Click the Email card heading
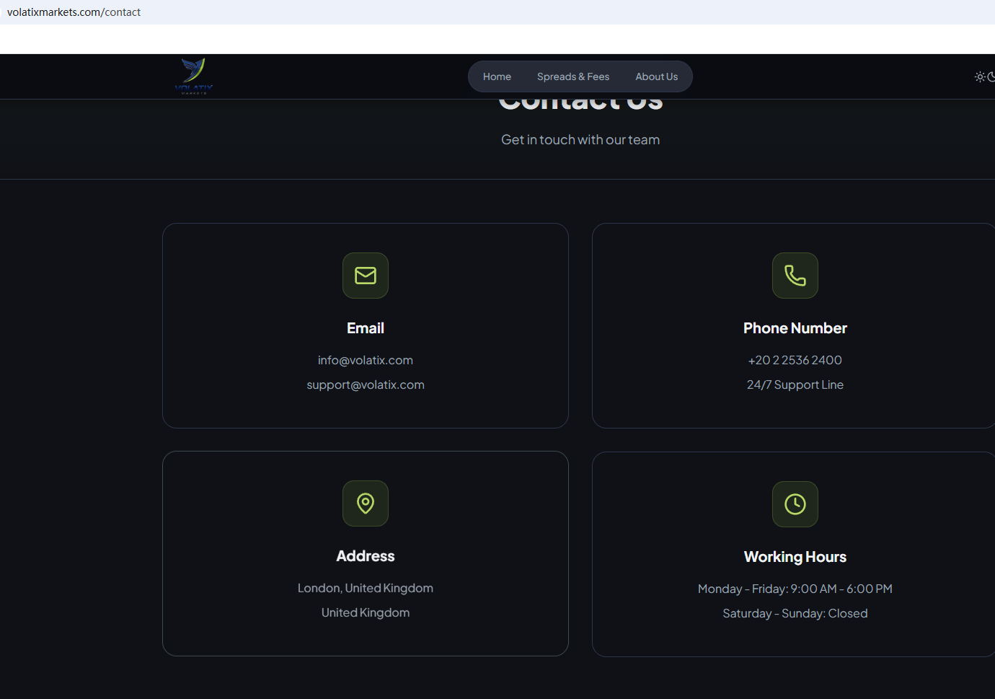This screenshot has height=699, width=995. pos(366,328)
